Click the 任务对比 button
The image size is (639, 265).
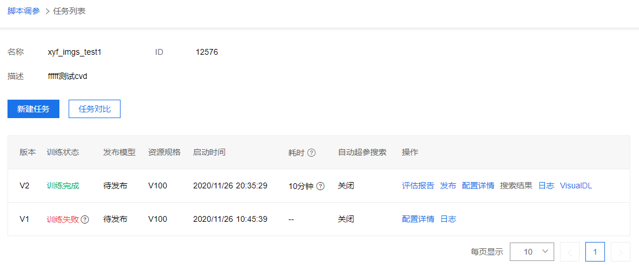[95, 109]
